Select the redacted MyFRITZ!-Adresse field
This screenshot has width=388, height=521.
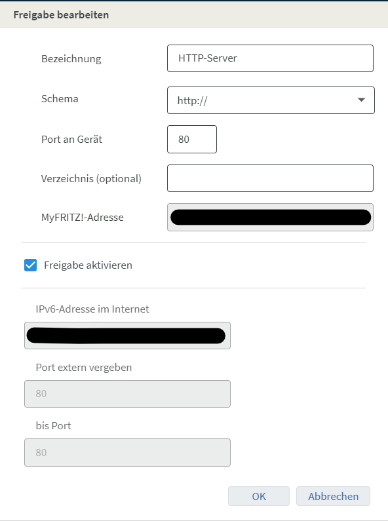tap(270, 218)
